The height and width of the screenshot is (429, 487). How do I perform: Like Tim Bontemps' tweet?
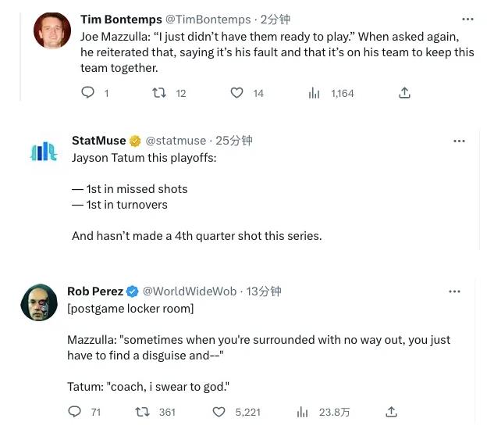(x=236, y=93)
